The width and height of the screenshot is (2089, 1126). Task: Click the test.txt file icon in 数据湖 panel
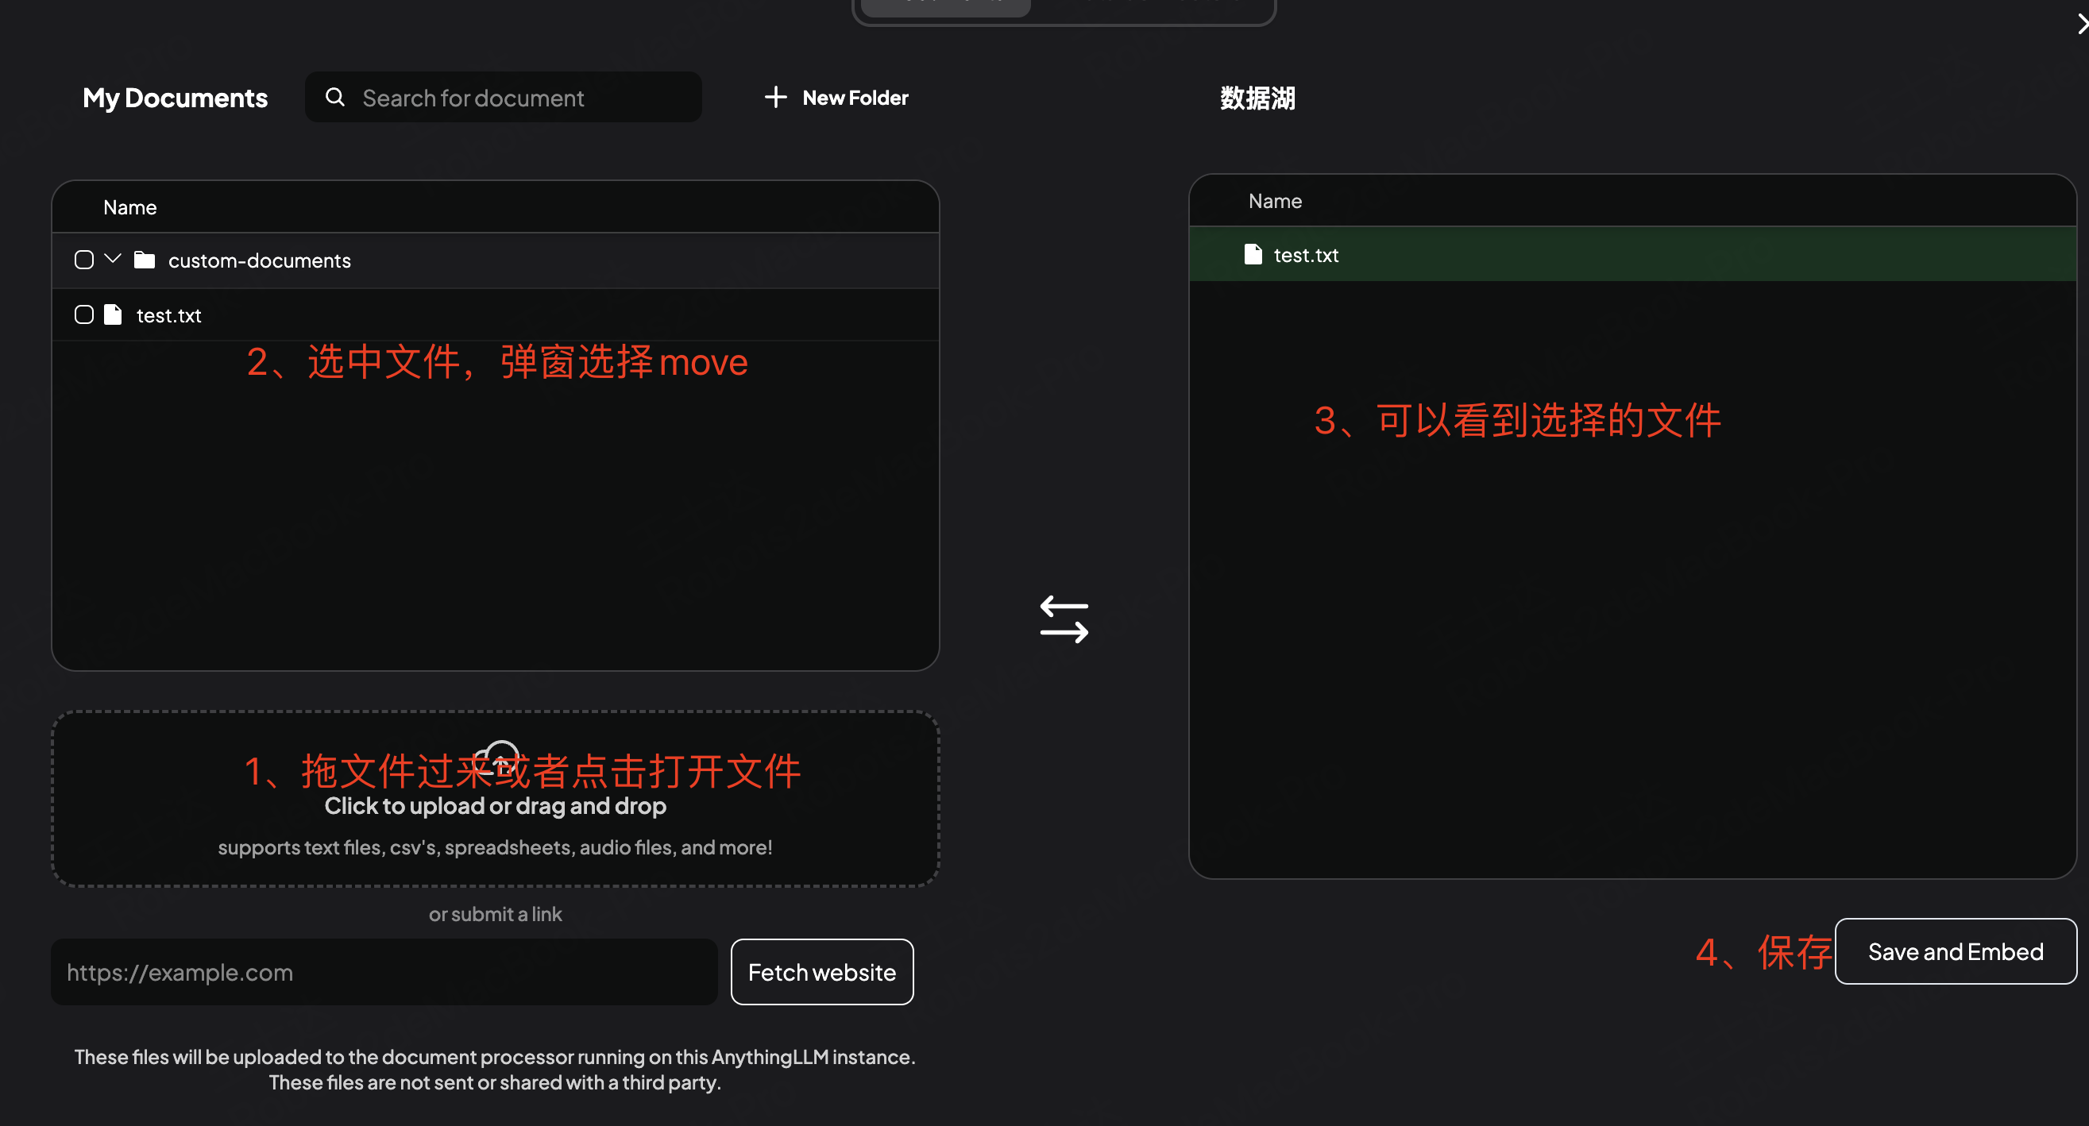tap(1252, 255)
